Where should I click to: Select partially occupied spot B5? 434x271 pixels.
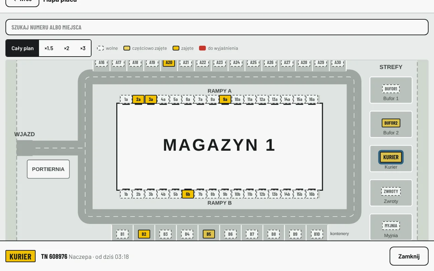209,234
